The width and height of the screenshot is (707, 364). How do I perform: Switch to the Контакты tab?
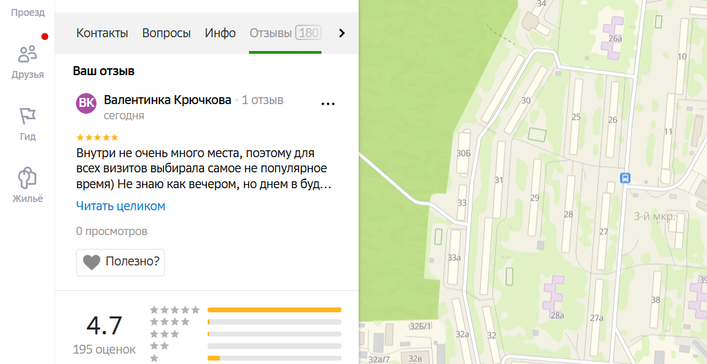click(x=102, y=33)
